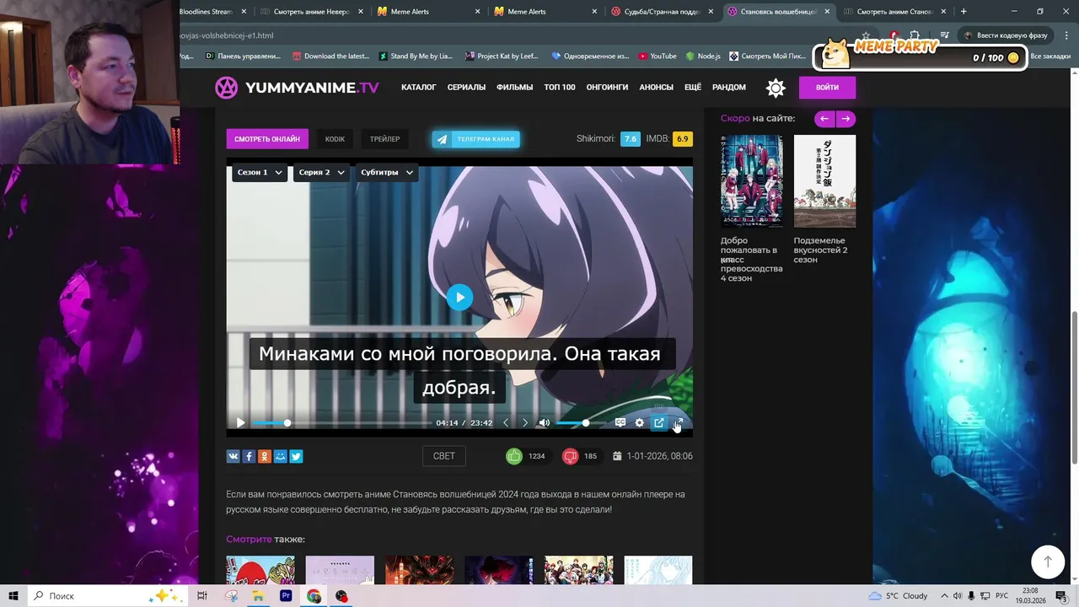Open player settings gear icon
The image size is (1079, 607).
639,422
